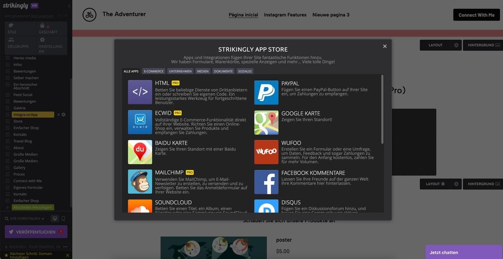The width and height of the screenshot is (503, 259).
Task: Open the Jetzt chatten chat widget
Action: pyautogui.click(x=464, y=252)
